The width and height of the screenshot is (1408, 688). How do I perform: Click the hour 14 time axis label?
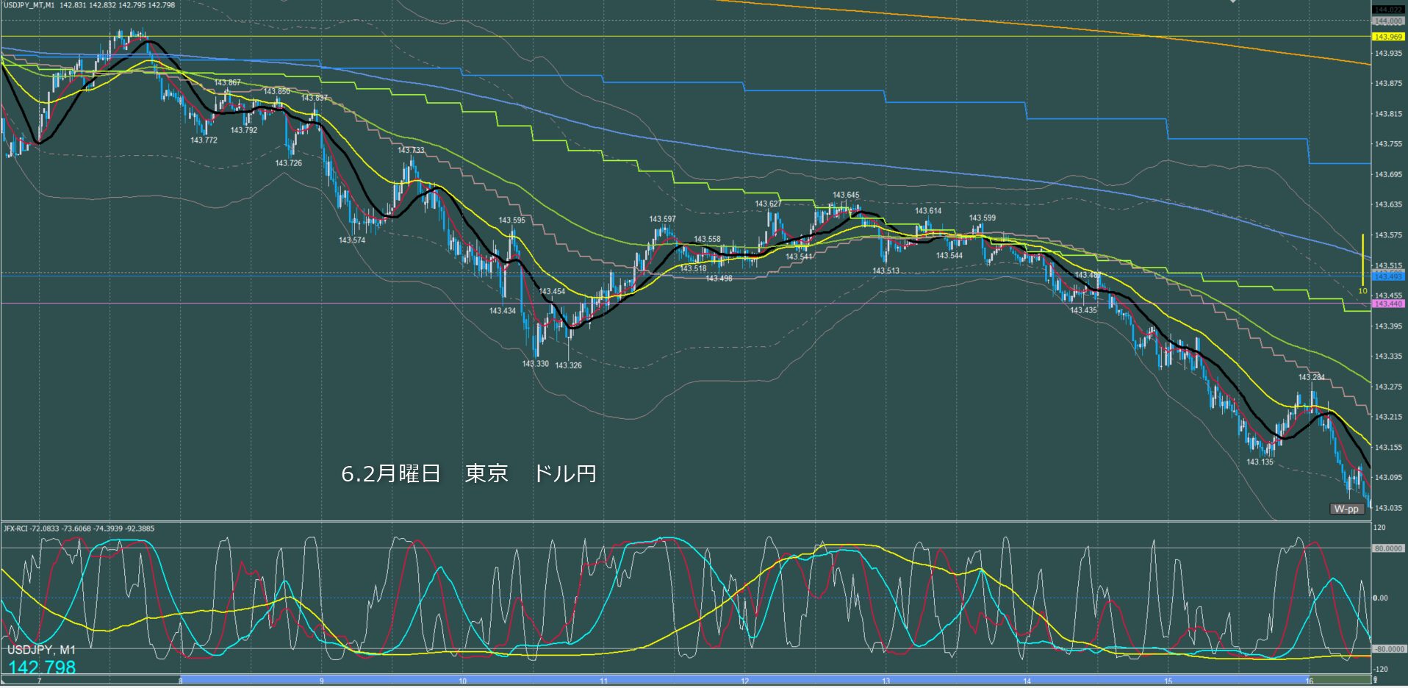tap(1027, 681)
